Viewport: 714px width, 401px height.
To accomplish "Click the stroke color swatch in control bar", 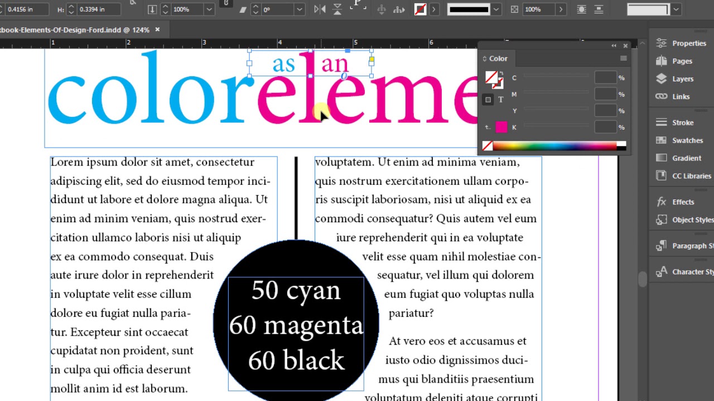I will [421, 9].
